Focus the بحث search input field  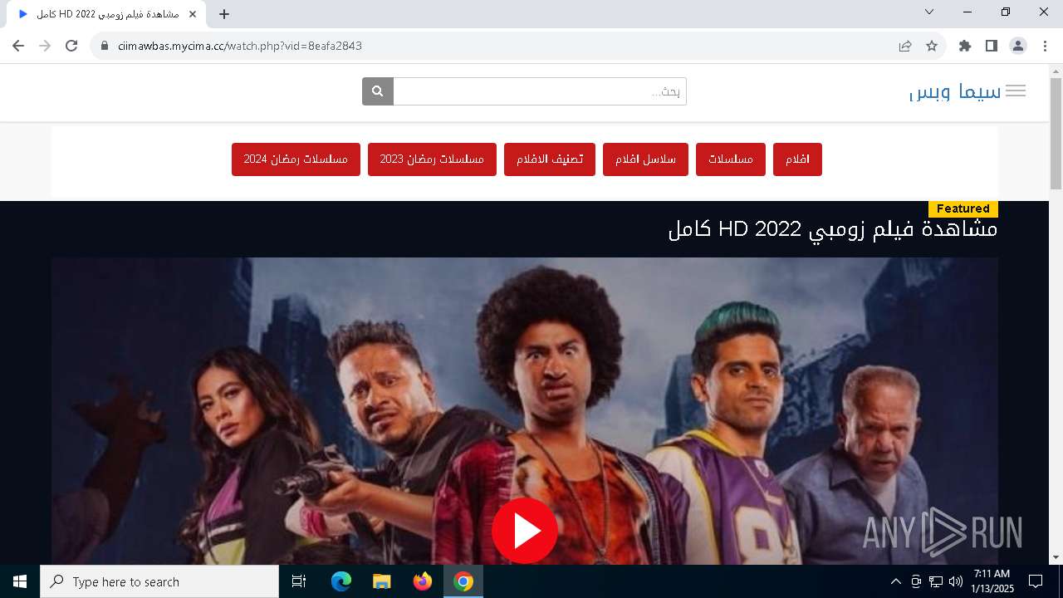point(540,91)
